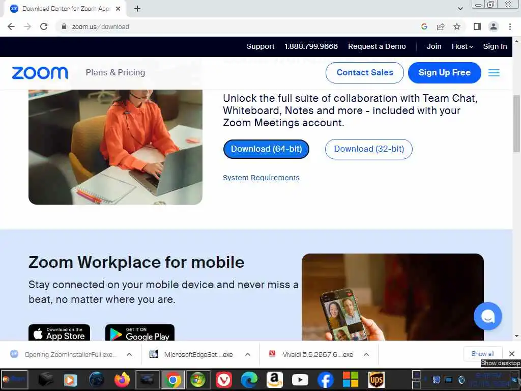521x391 pixels.
Task: Open the hamburger navigation menu
Action: pos(494,72)
